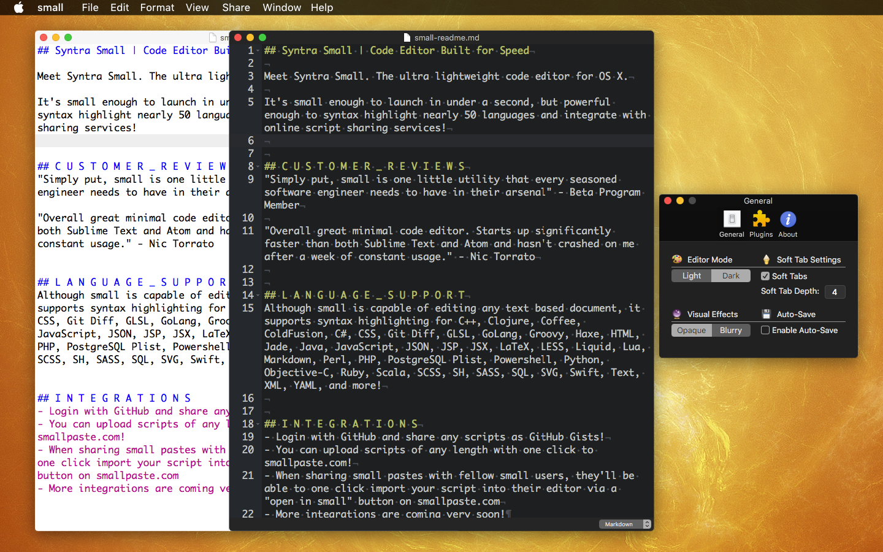Screen dimensions: 883x552
Task: Close the General preferences window
Action: click(668, 201)
